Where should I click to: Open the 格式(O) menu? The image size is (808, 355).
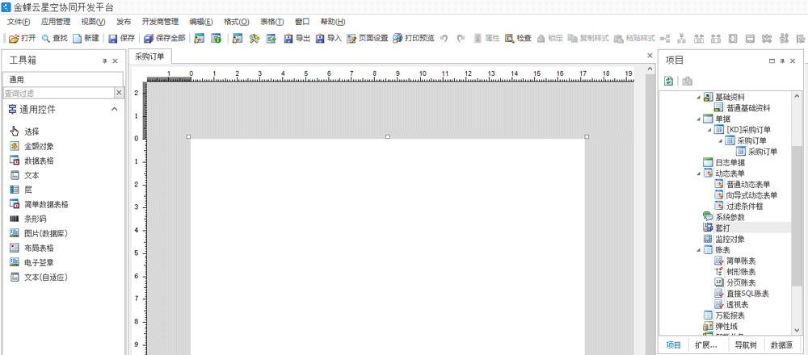236,22
